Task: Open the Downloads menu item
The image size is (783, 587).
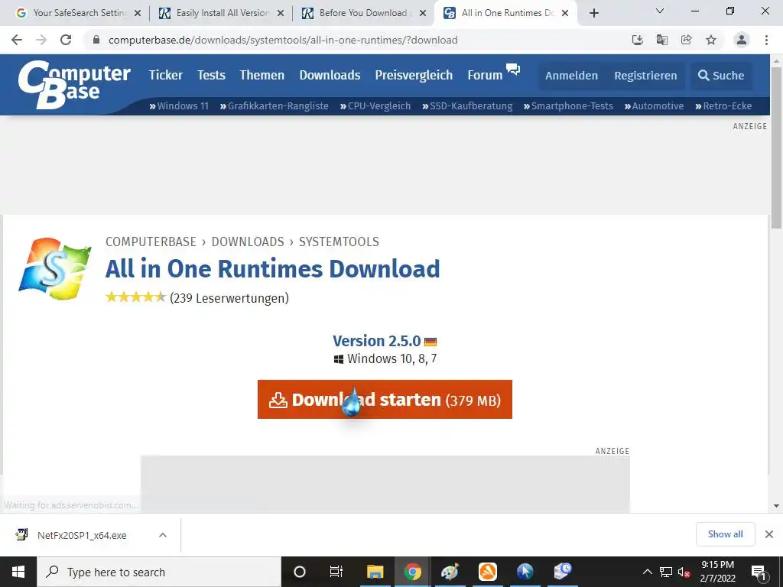Action: click(330, 75)
